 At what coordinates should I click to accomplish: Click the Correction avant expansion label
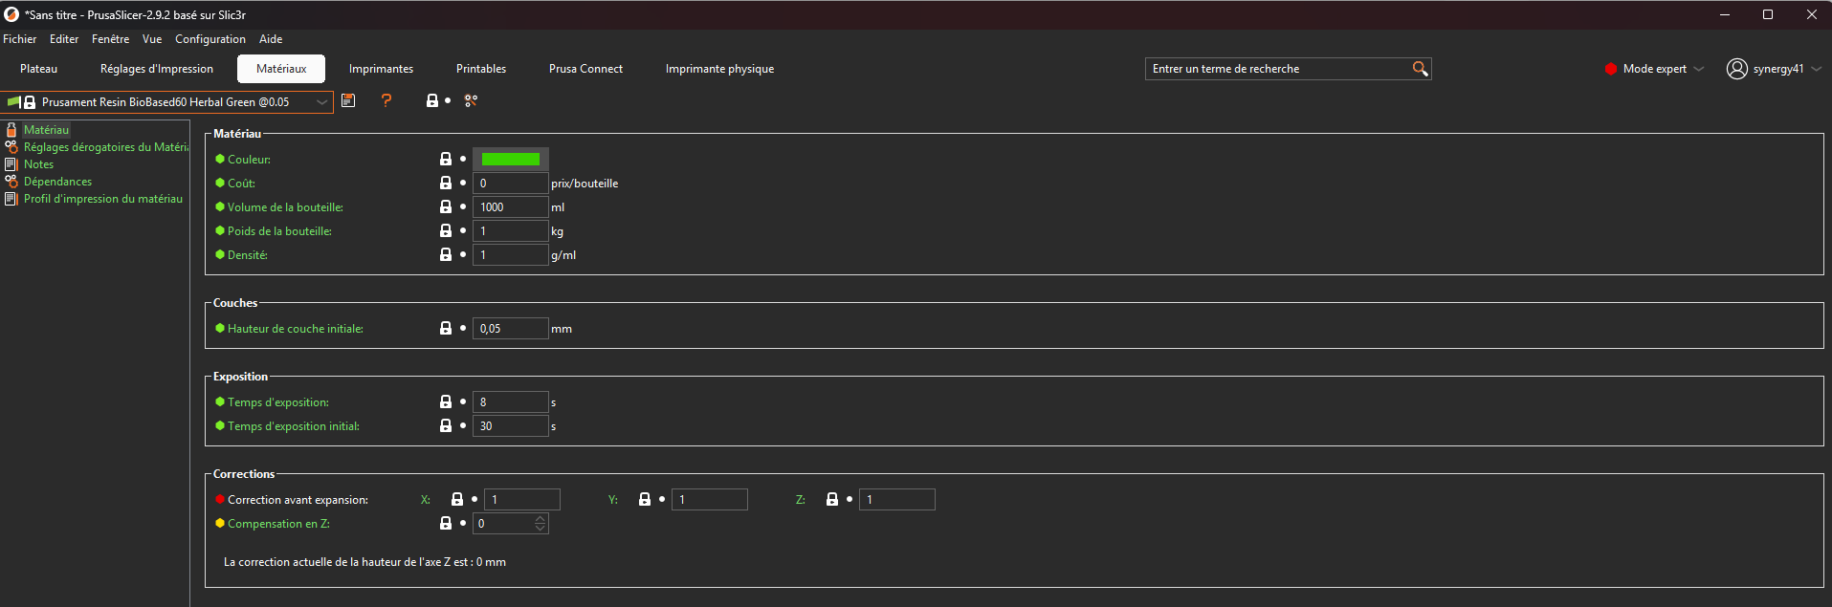click(x=298, y=500)
